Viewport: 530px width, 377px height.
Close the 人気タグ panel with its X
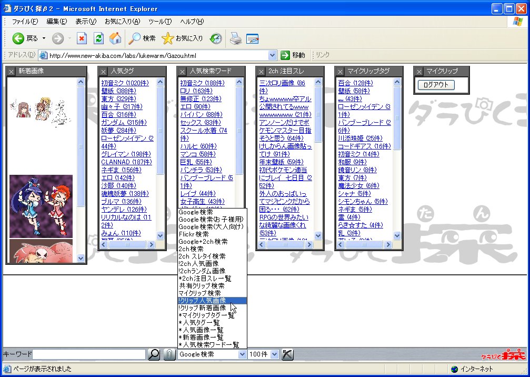[103, 71]
